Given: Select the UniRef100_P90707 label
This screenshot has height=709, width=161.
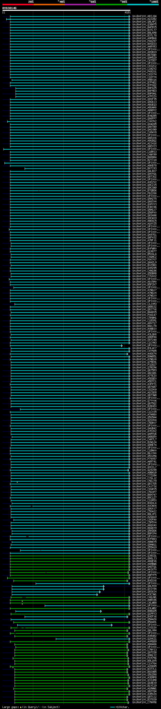Looking at the screenshot, I should (144, 260).
